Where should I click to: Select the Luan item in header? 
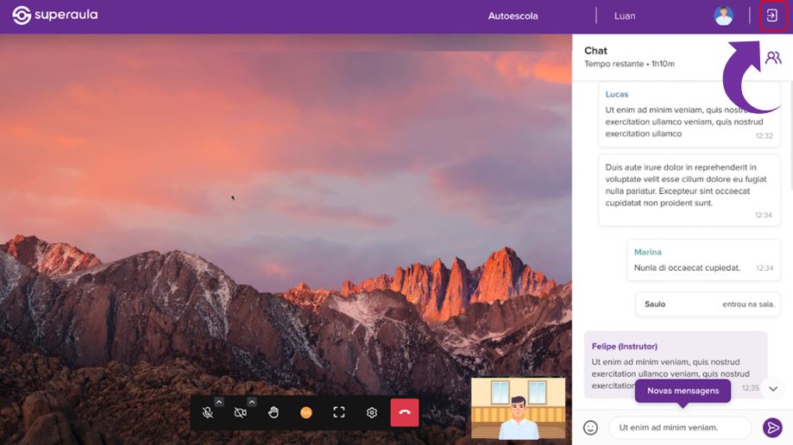tap(625, 16)
